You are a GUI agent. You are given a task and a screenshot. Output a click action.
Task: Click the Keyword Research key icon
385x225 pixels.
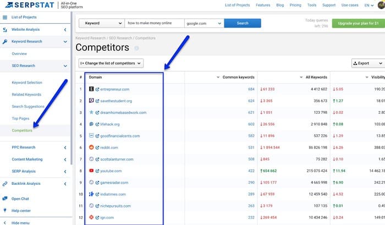point(5,42)
